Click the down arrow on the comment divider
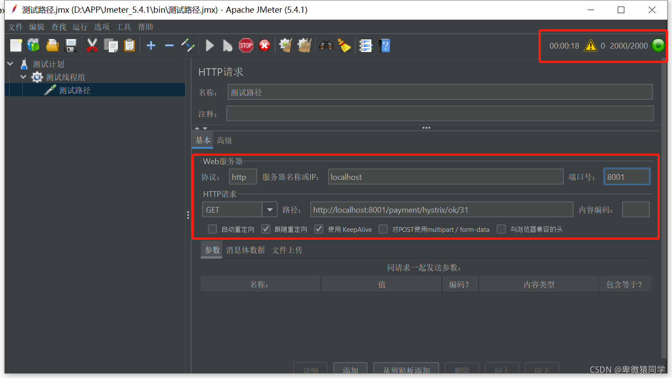672x378 pixels. [205, 128]
